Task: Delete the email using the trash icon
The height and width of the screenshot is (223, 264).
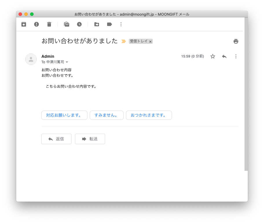Action: click(x=49, y=24)
